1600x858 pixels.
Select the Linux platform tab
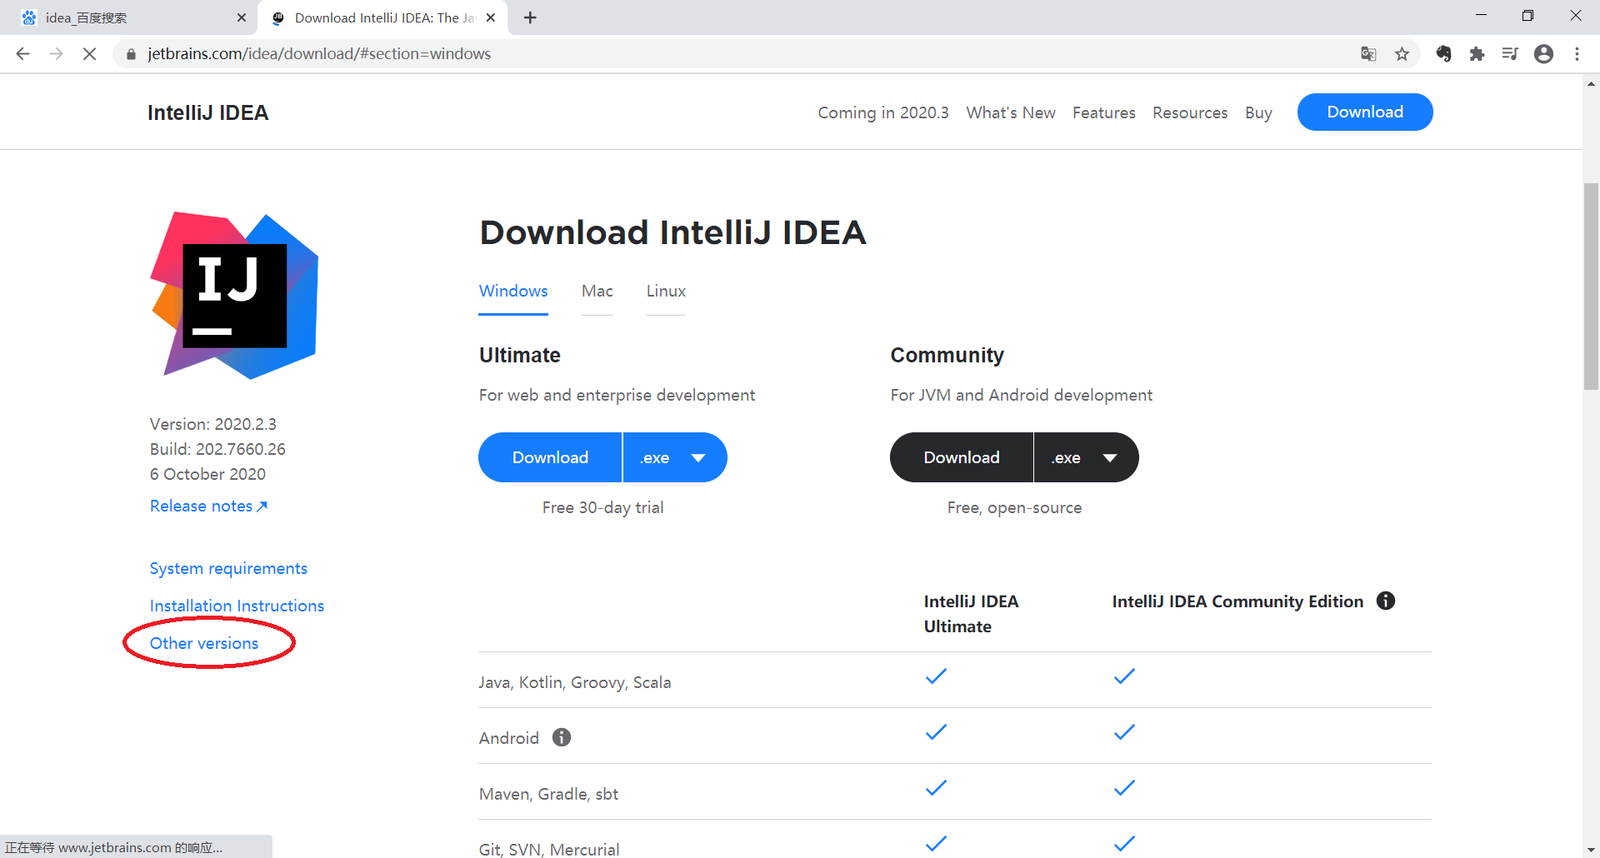tap(666, 291)
